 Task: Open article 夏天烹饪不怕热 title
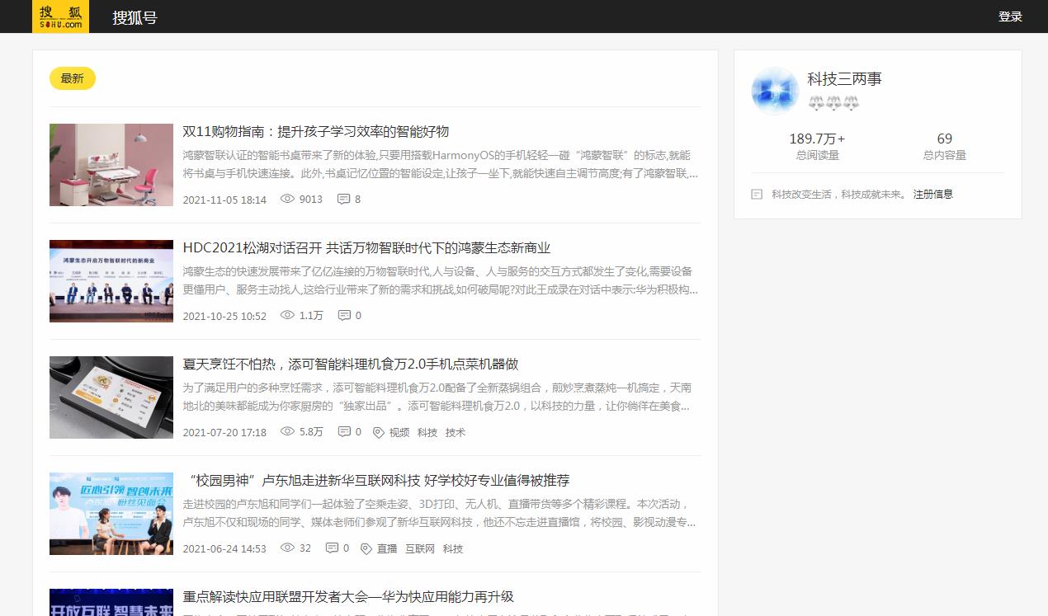[351, 364]
